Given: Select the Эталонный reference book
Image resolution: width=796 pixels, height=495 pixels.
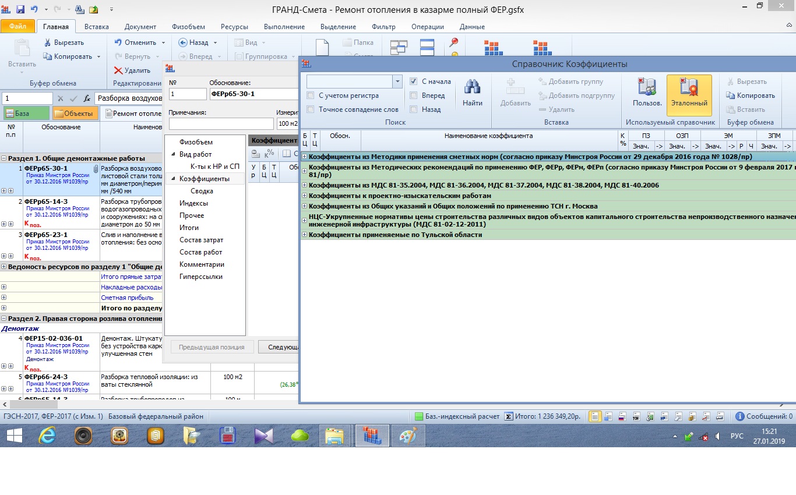Looking at the screenshot, I should pos(689,95).
